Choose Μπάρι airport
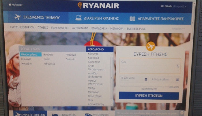 point(91,88)
